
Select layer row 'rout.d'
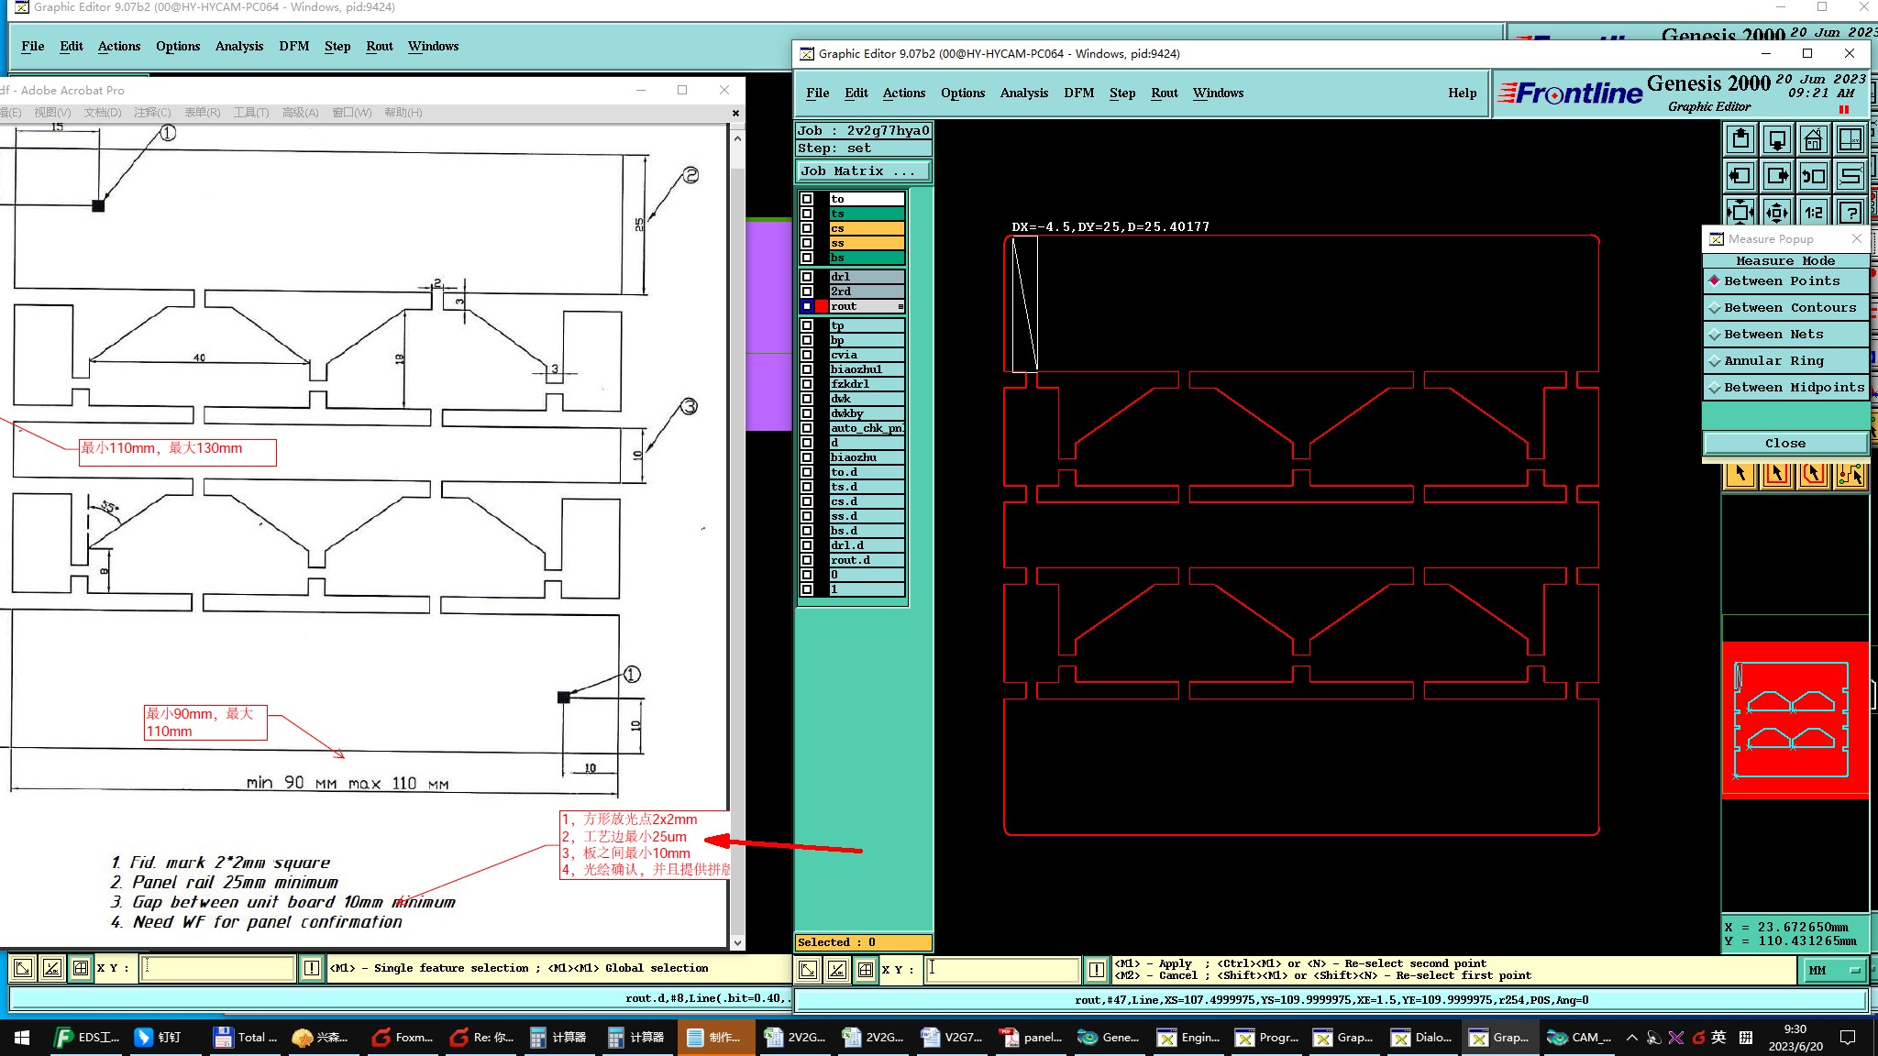click(x=866, y=560)
